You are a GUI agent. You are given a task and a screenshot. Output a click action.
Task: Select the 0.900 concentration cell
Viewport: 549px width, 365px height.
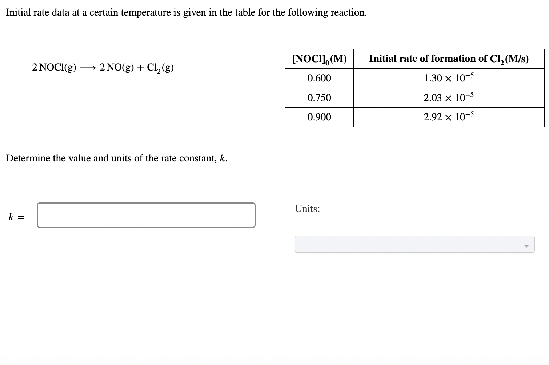(x=319, y=117)
